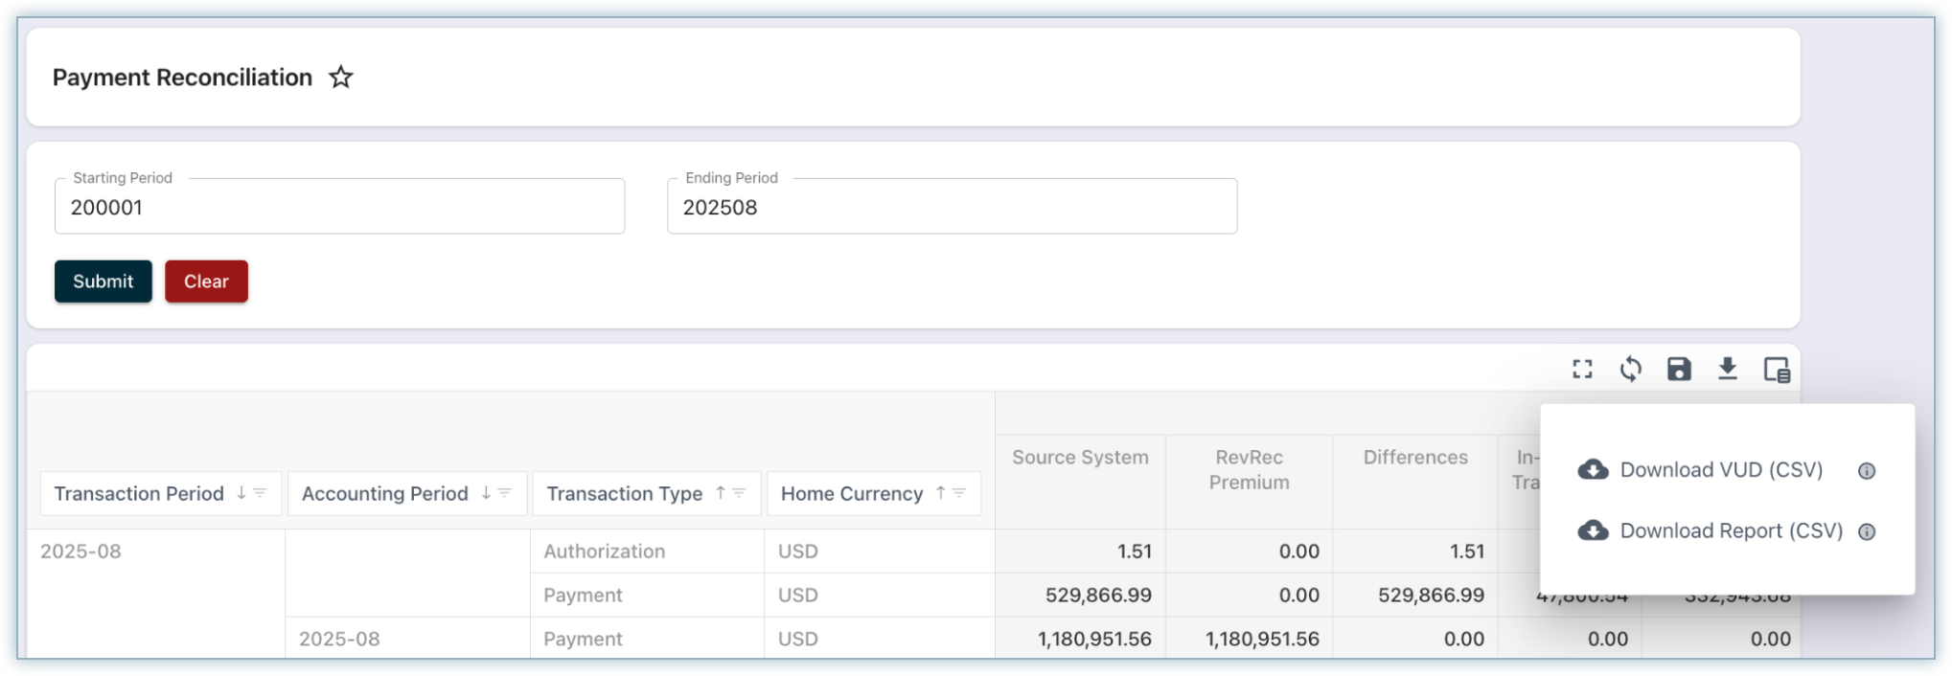Click info icon beside Download Report (CSV)
Image resolution: width=1952 pixels, height=676 pixels.
pos(1866,532)
